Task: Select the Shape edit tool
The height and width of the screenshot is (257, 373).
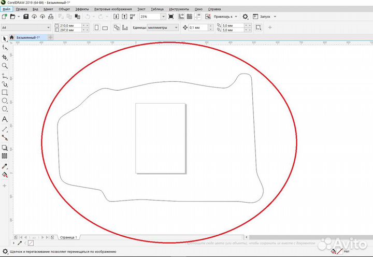Action: (5, 47)
